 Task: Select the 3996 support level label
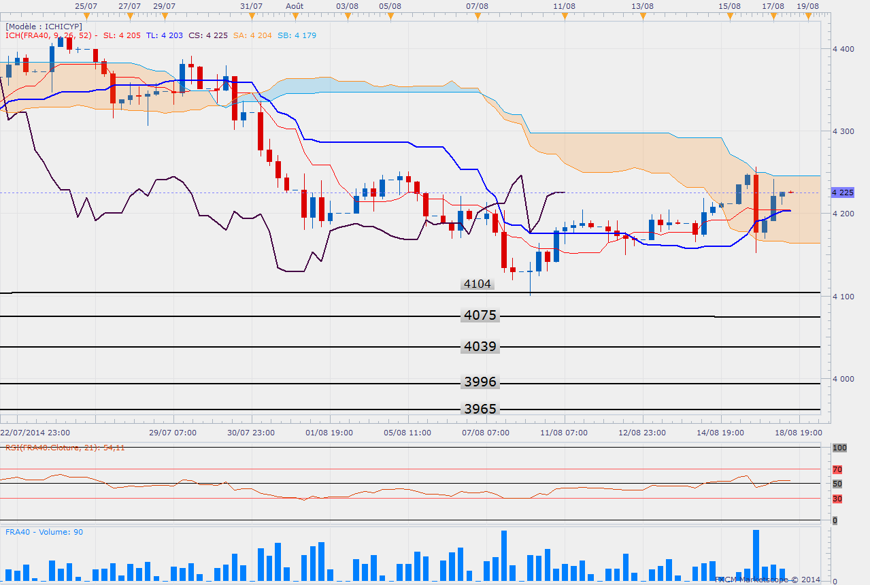(x=480, y=382)
